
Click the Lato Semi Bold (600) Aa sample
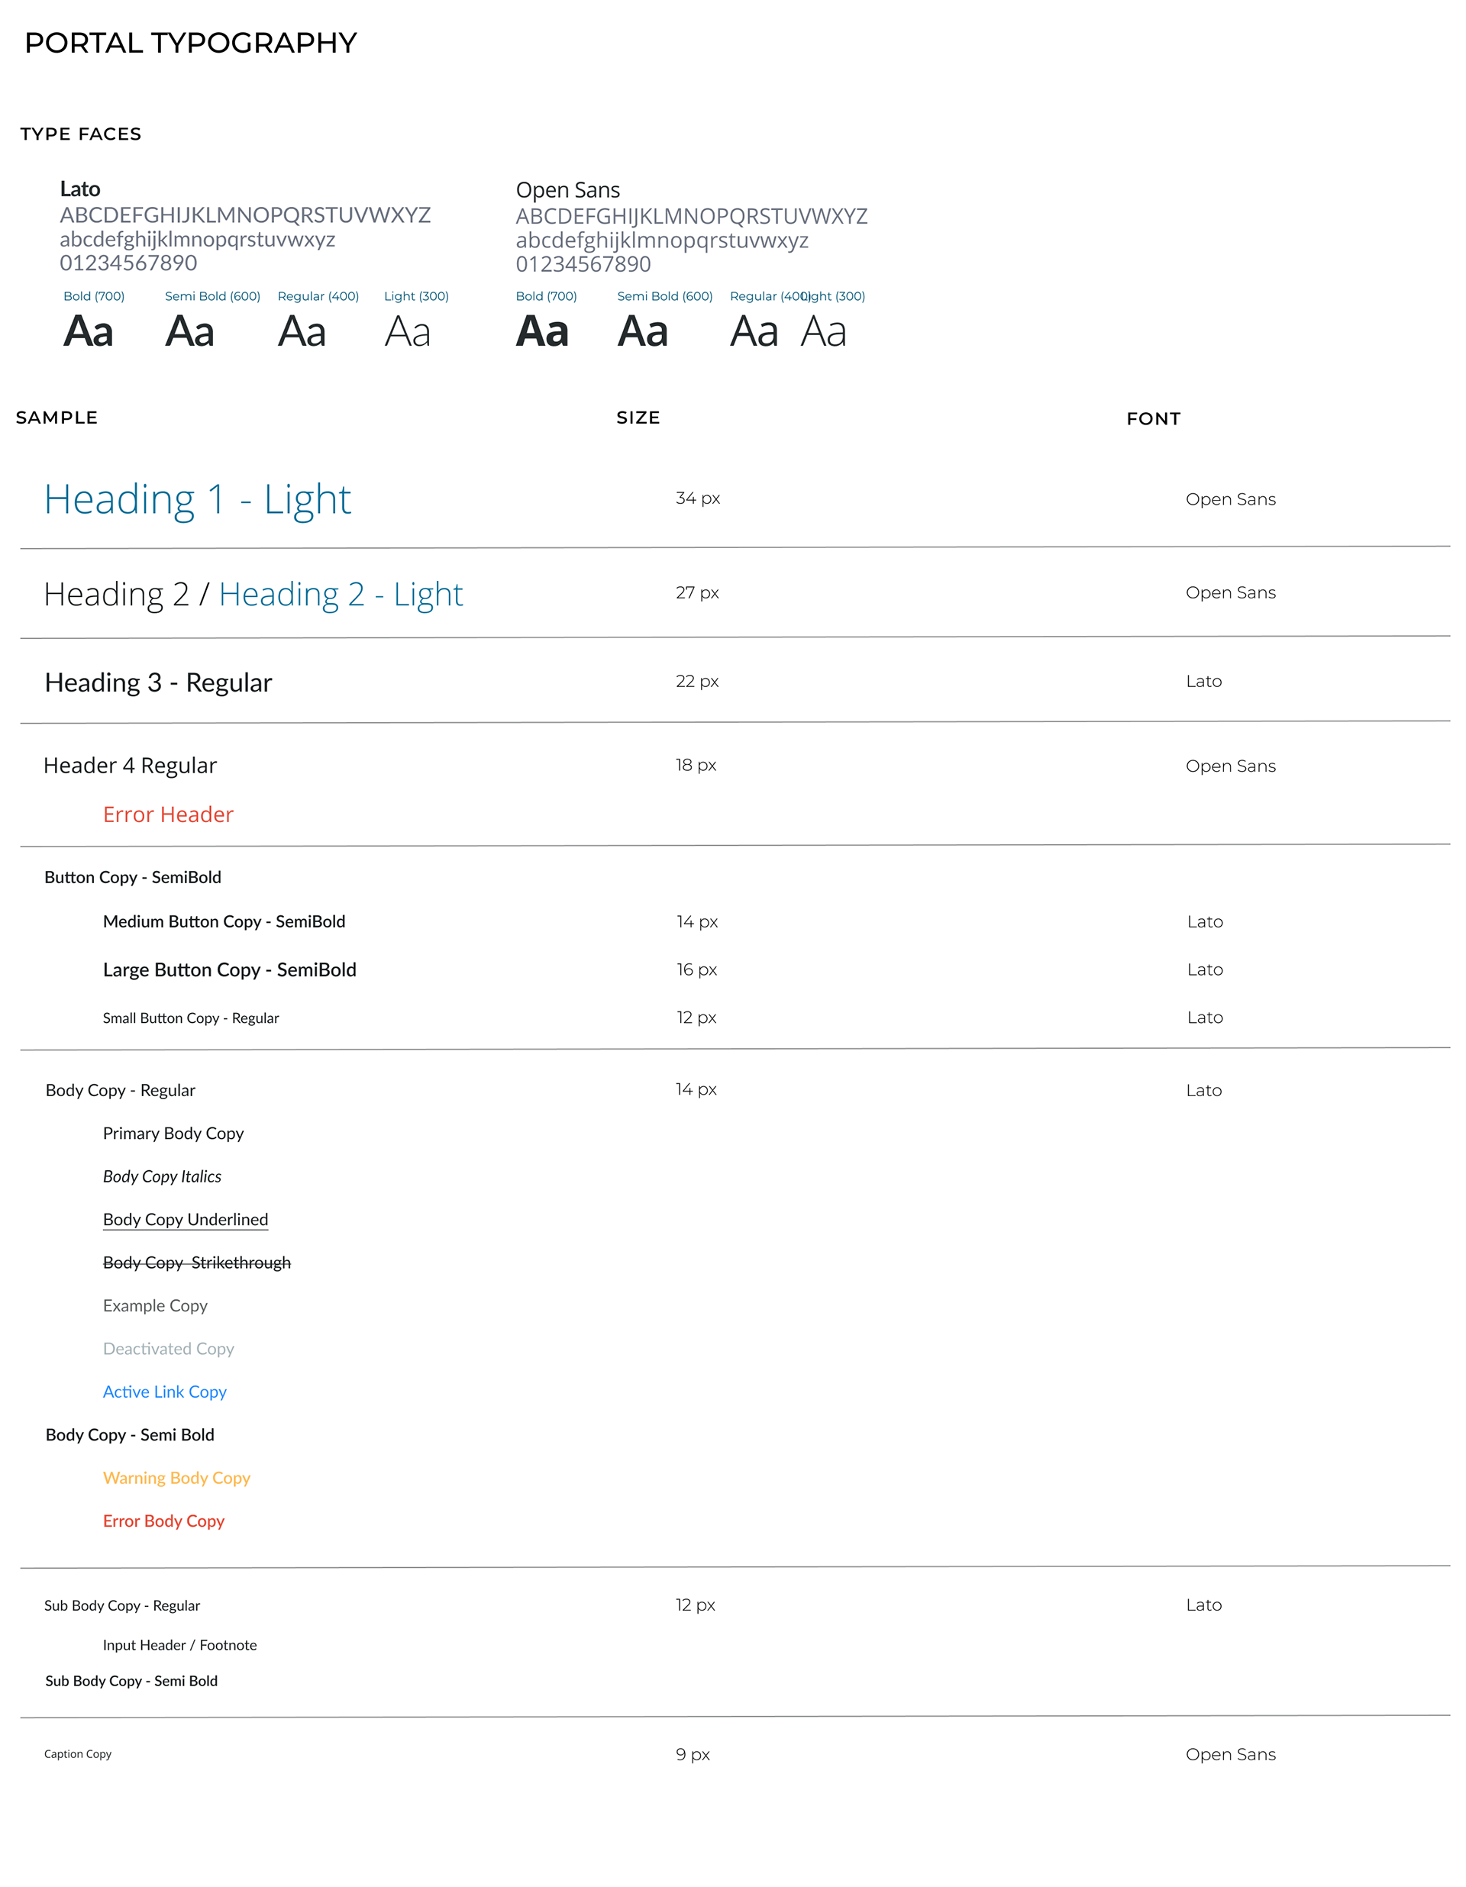[x=189, y=332]
